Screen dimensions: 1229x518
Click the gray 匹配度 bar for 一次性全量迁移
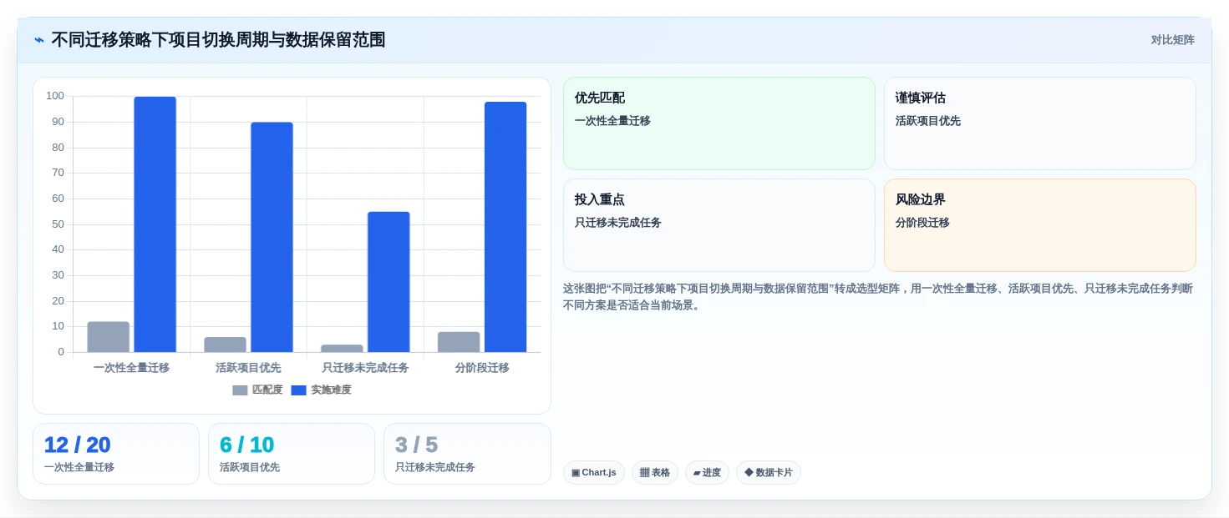[109, 337]
